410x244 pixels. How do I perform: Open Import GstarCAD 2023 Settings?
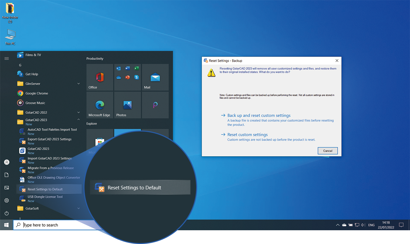coord(49,160)
